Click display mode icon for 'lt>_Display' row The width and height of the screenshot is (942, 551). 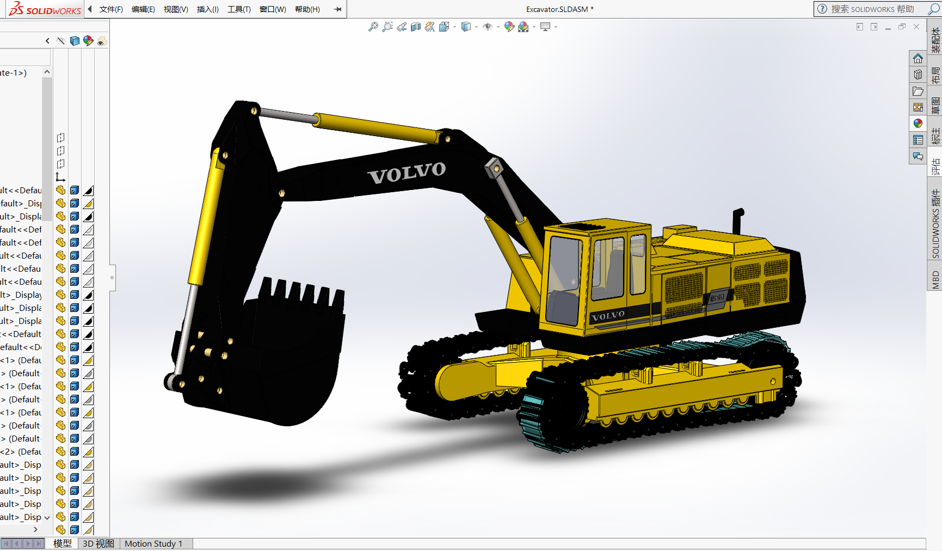pyautogui.click(x=75, y=295)
